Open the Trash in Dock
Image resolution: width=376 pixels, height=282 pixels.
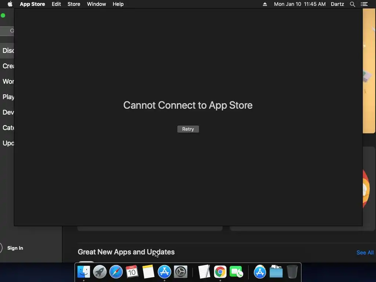coord(292,272)
